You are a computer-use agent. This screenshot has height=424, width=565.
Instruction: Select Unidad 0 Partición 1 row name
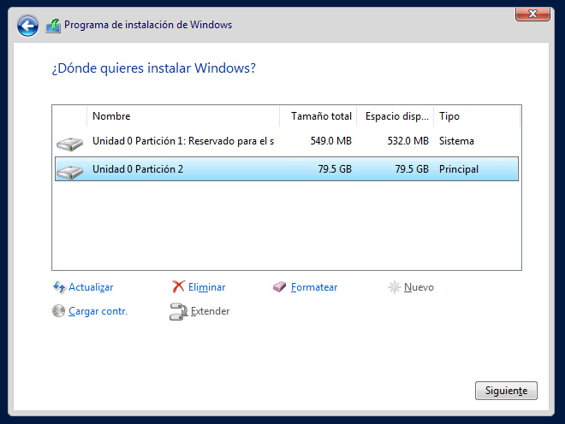tap(183, 141)
